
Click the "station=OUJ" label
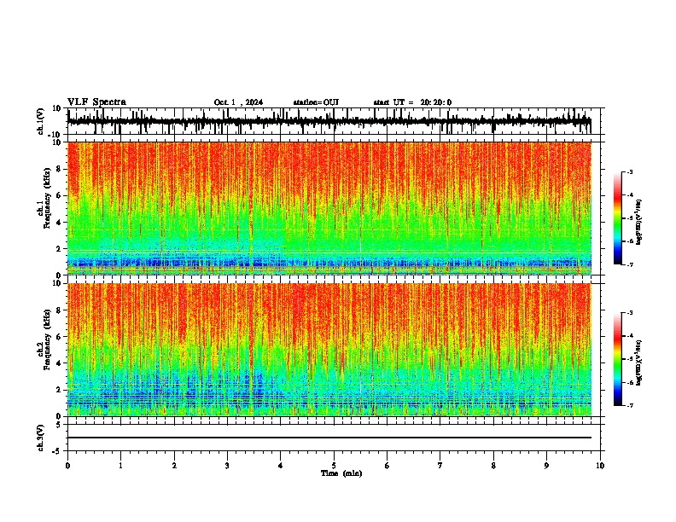click(316, 102)
